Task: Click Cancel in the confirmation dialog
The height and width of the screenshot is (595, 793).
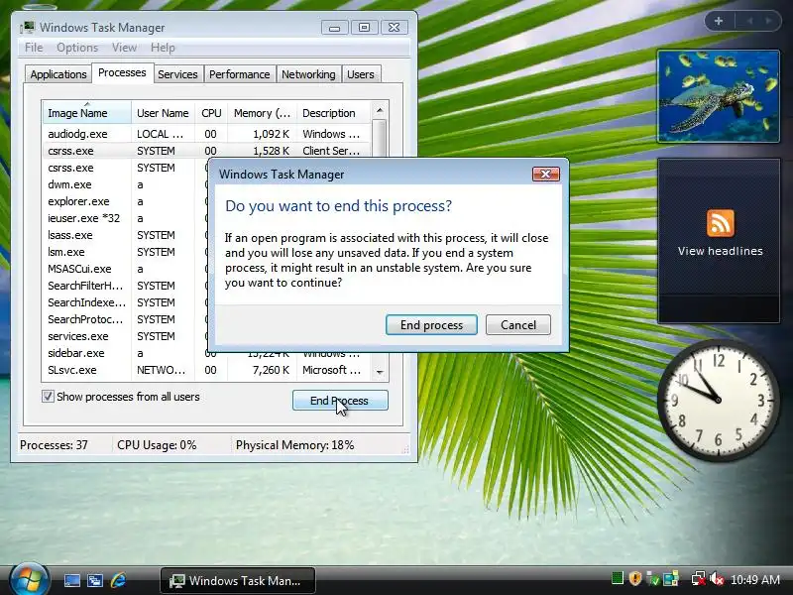Action: click(x=517, y=325)
